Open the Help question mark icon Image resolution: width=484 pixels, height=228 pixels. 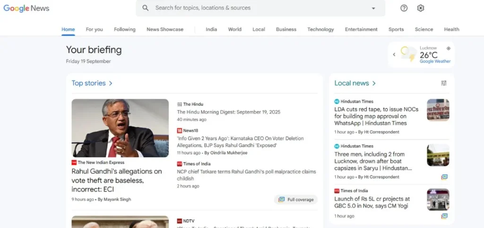point(404,8)
